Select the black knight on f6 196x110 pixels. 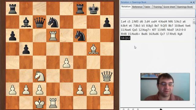[80, 36]
